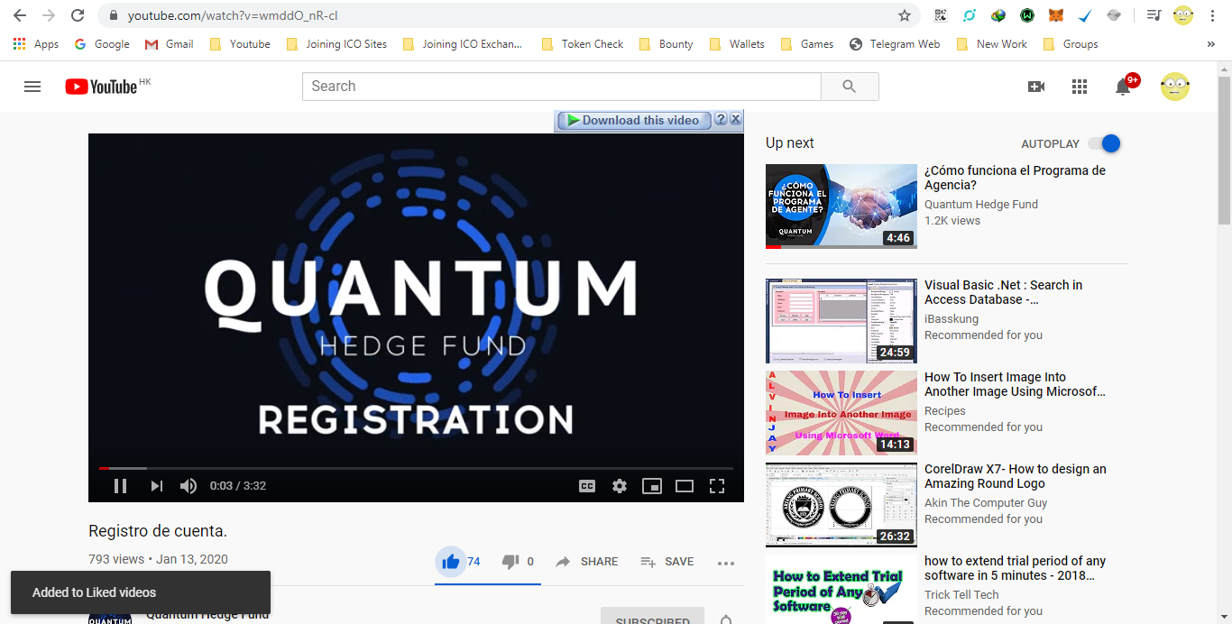The width and height of the screenshot is (1232, 624).
Task: Open the YouTube apps grid
Action: pyautogui.click(x=1080, y=87)
